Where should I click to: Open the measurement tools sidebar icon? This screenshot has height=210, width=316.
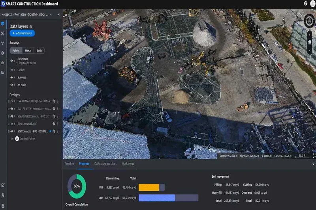pos(3,33)
